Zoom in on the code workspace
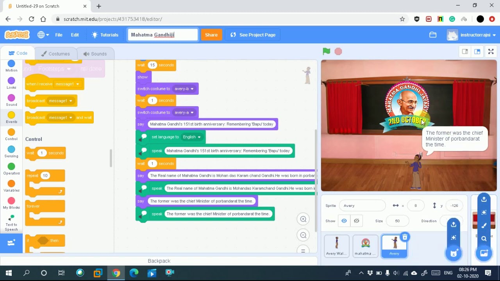500x281 pixels. tap(303, 219)
